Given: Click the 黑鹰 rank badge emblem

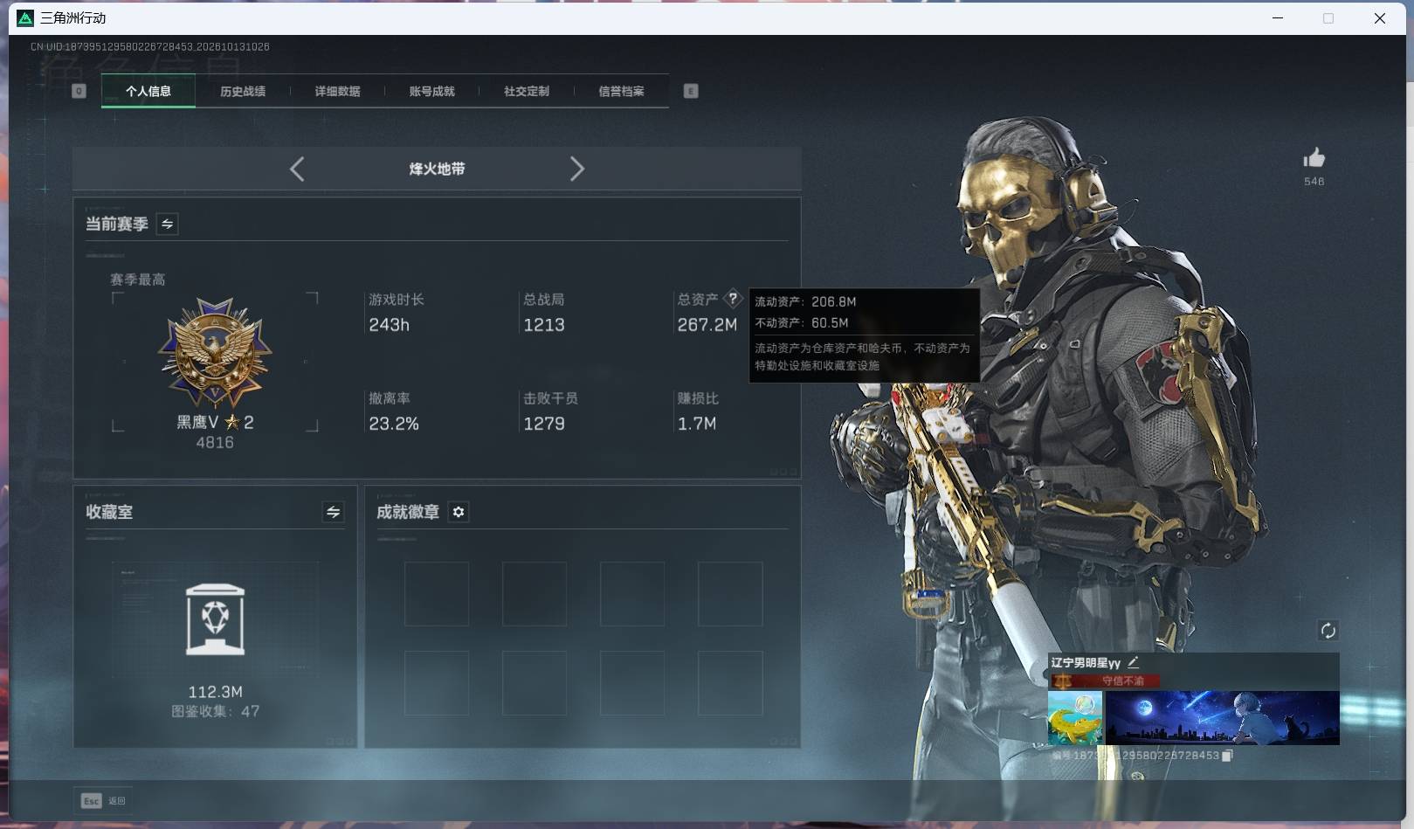Looking at the screenshot, I should [215, 353].
